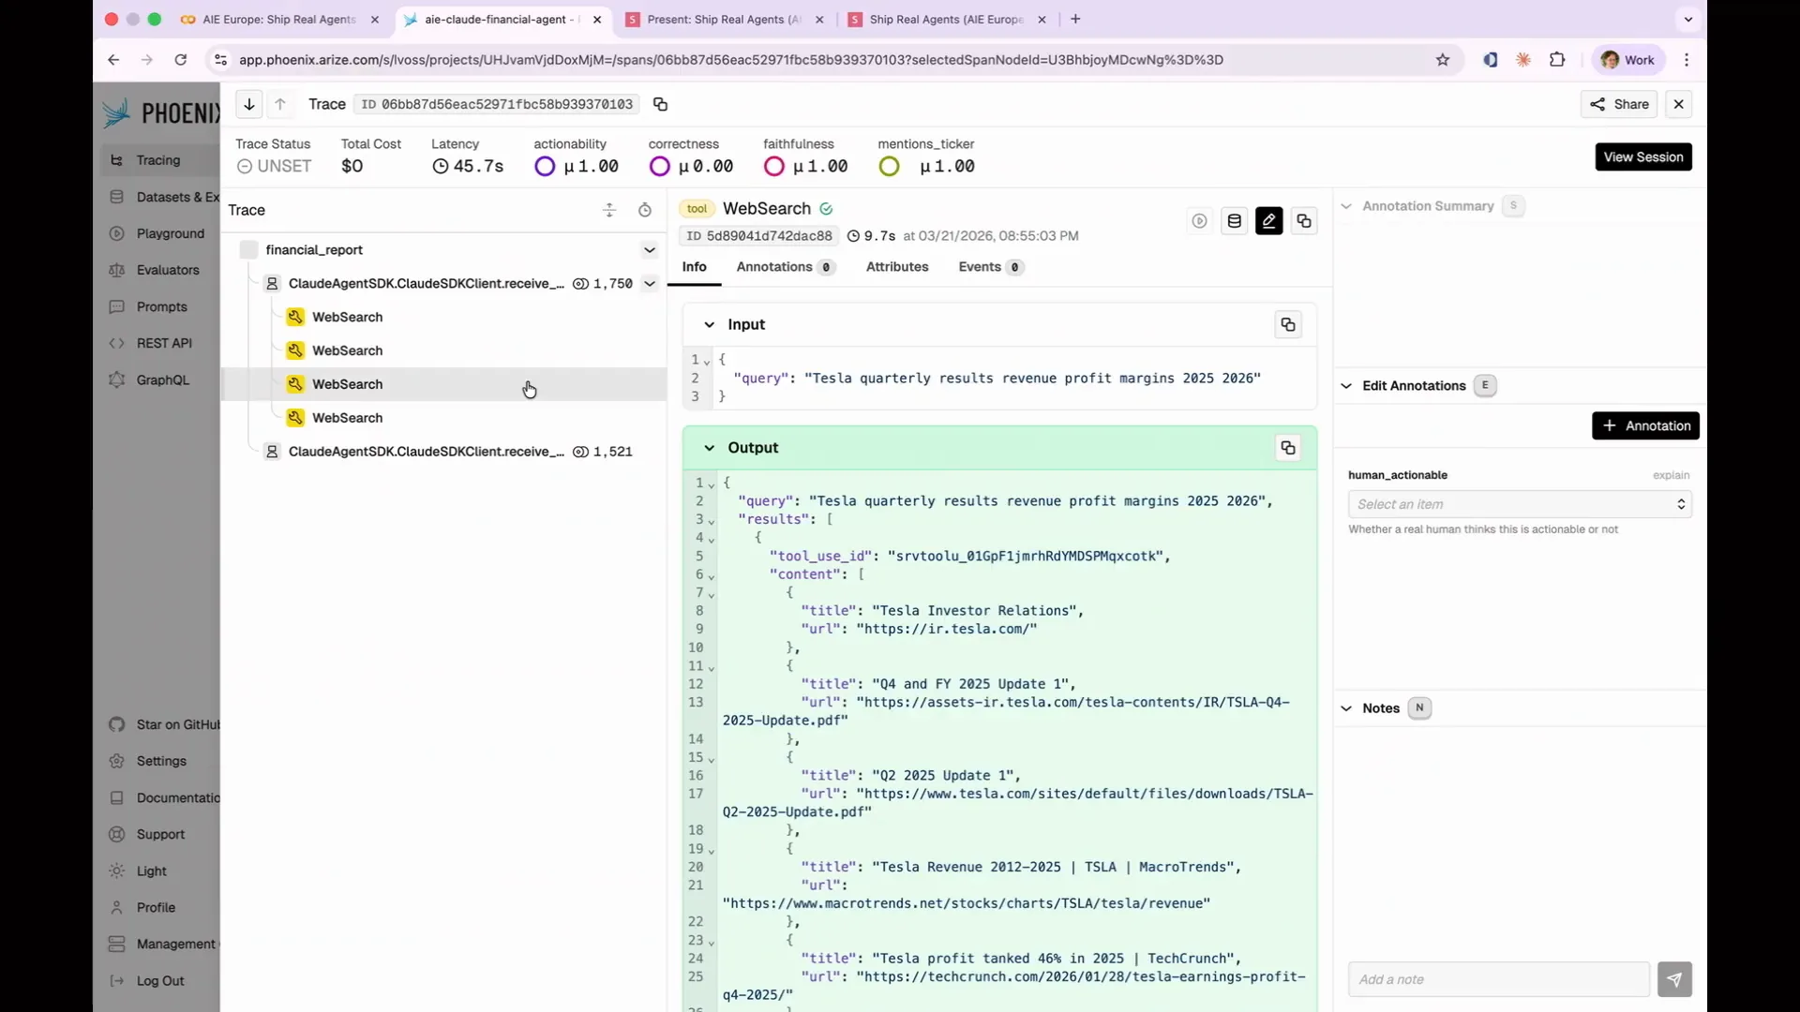Screen dimensions: 1800x1012
Task: Go to previous trace with up arrow
Action: (280, 104)
